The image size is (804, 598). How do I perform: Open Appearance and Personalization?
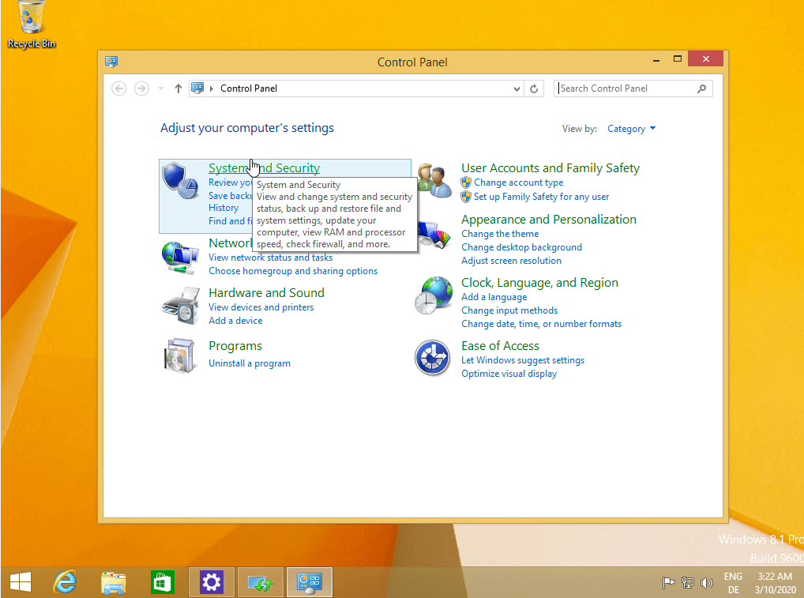pyautogui.click(x=549, y=220)
